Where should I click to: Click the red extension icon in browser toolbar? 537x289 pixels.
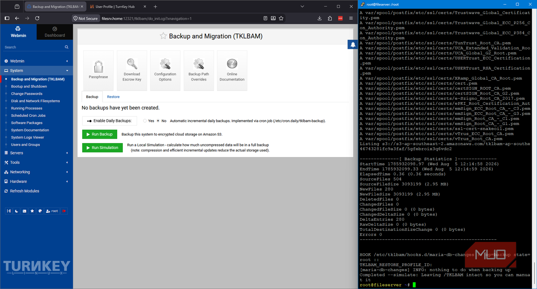tap(340, 18)
